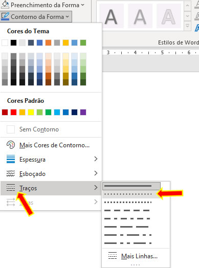Choose the first dark gray WordArt style A
The height and width of the screenshot is (268, 199).
pyautogui.click(x=112, y=16)
